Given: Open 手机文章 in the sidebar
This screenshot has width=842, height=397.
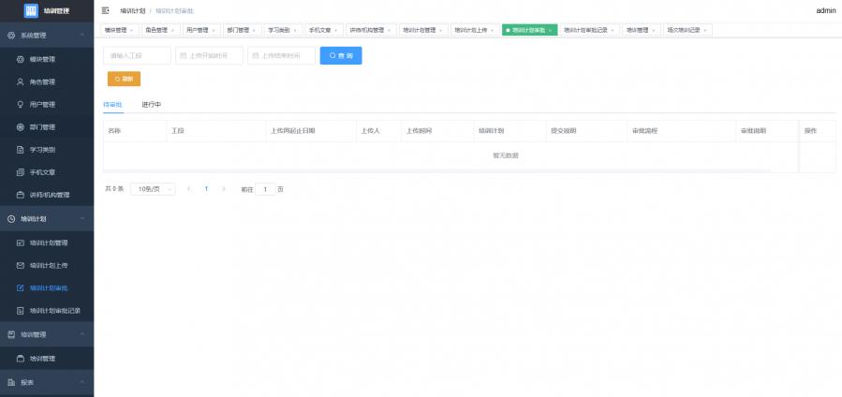Looking at the screenshot, I should [x=42, y=172].
